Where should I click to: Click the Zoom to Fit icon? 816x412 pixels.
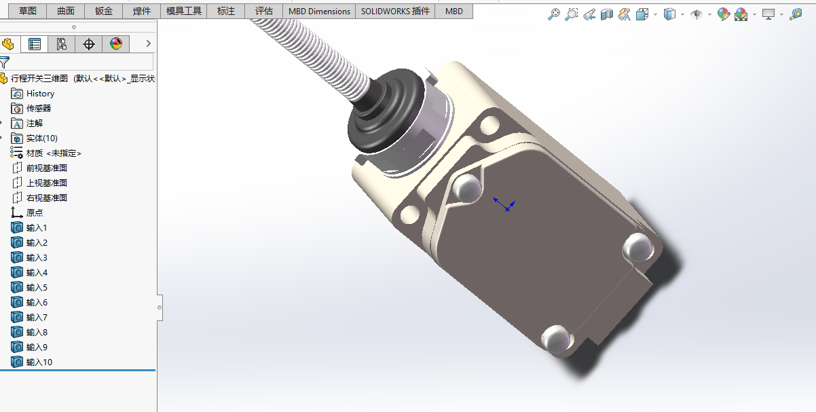tap(554, 14)
